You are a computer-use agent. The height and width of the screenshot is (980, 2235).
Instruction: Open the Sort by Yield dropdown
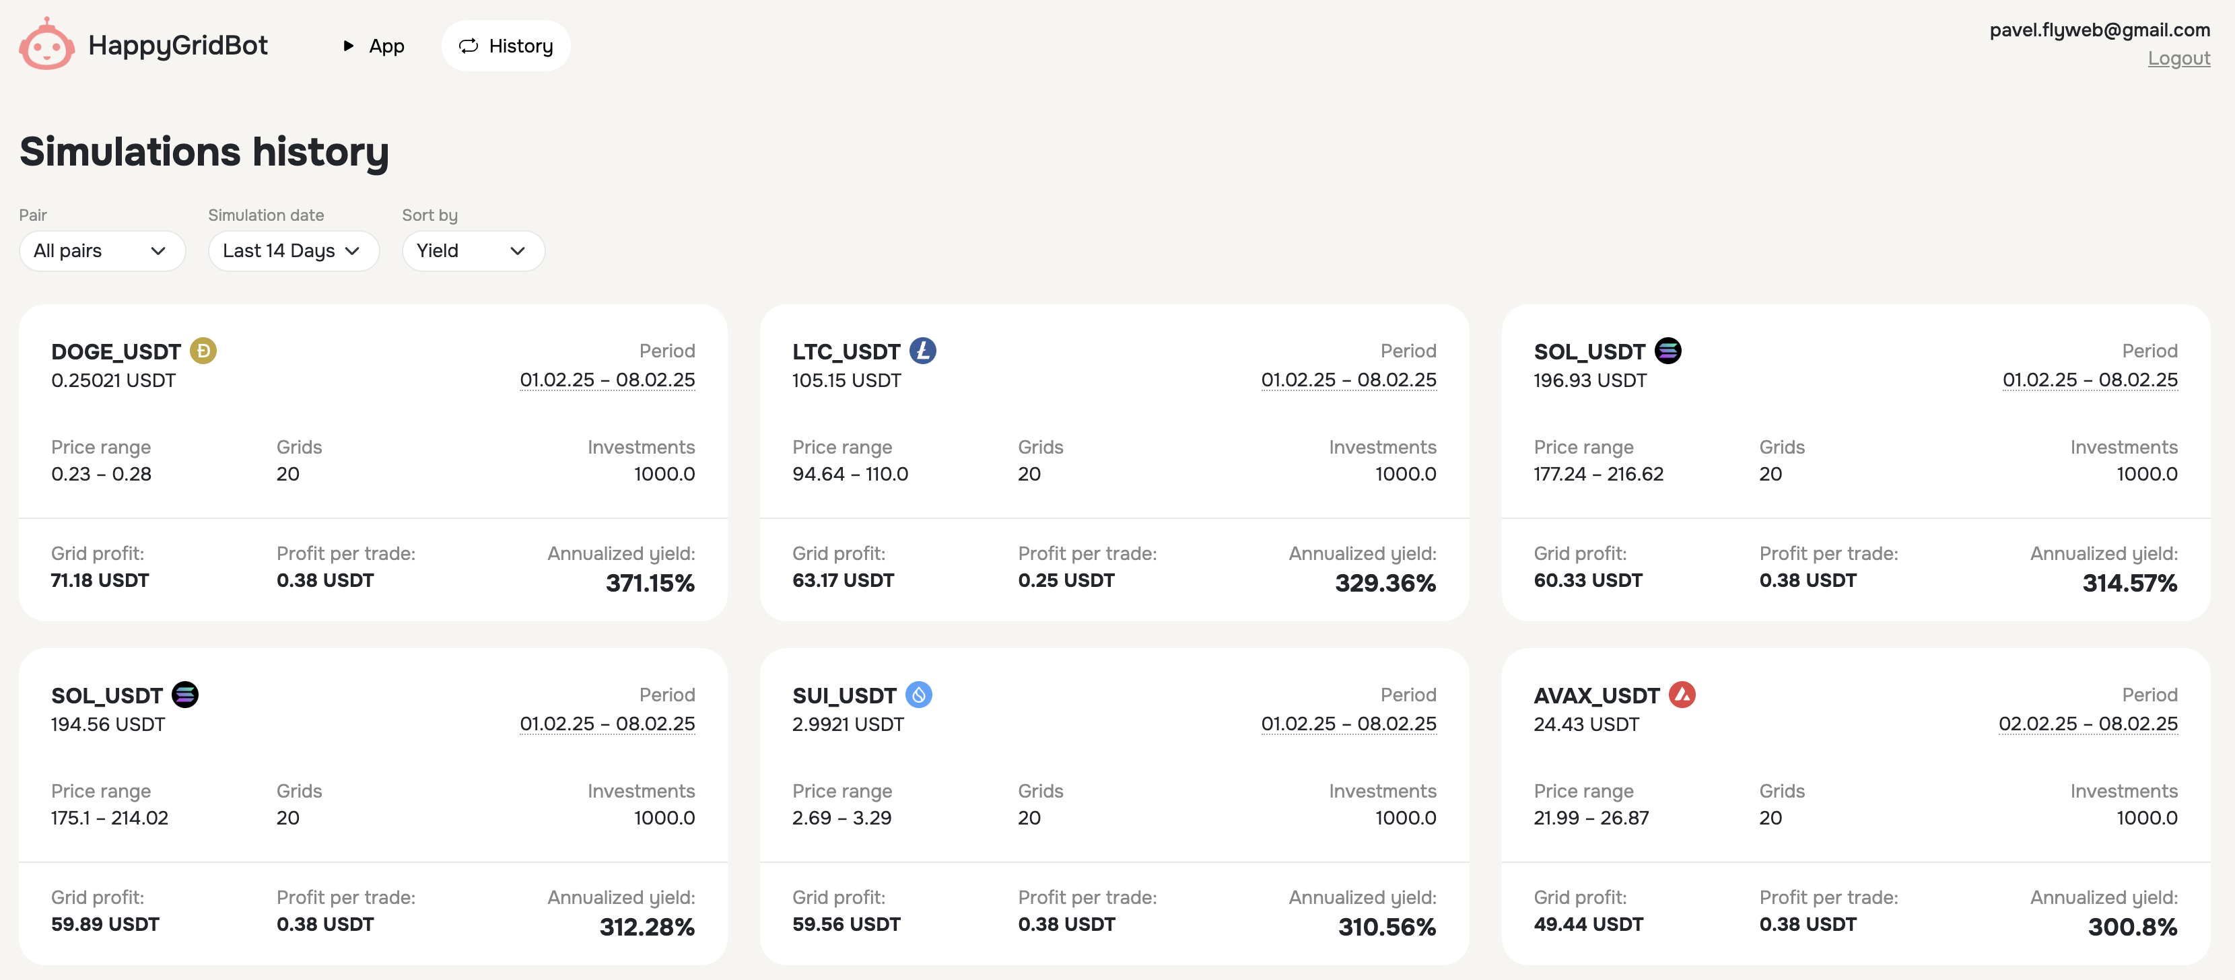pyautogui.click(x=472, y=250)
